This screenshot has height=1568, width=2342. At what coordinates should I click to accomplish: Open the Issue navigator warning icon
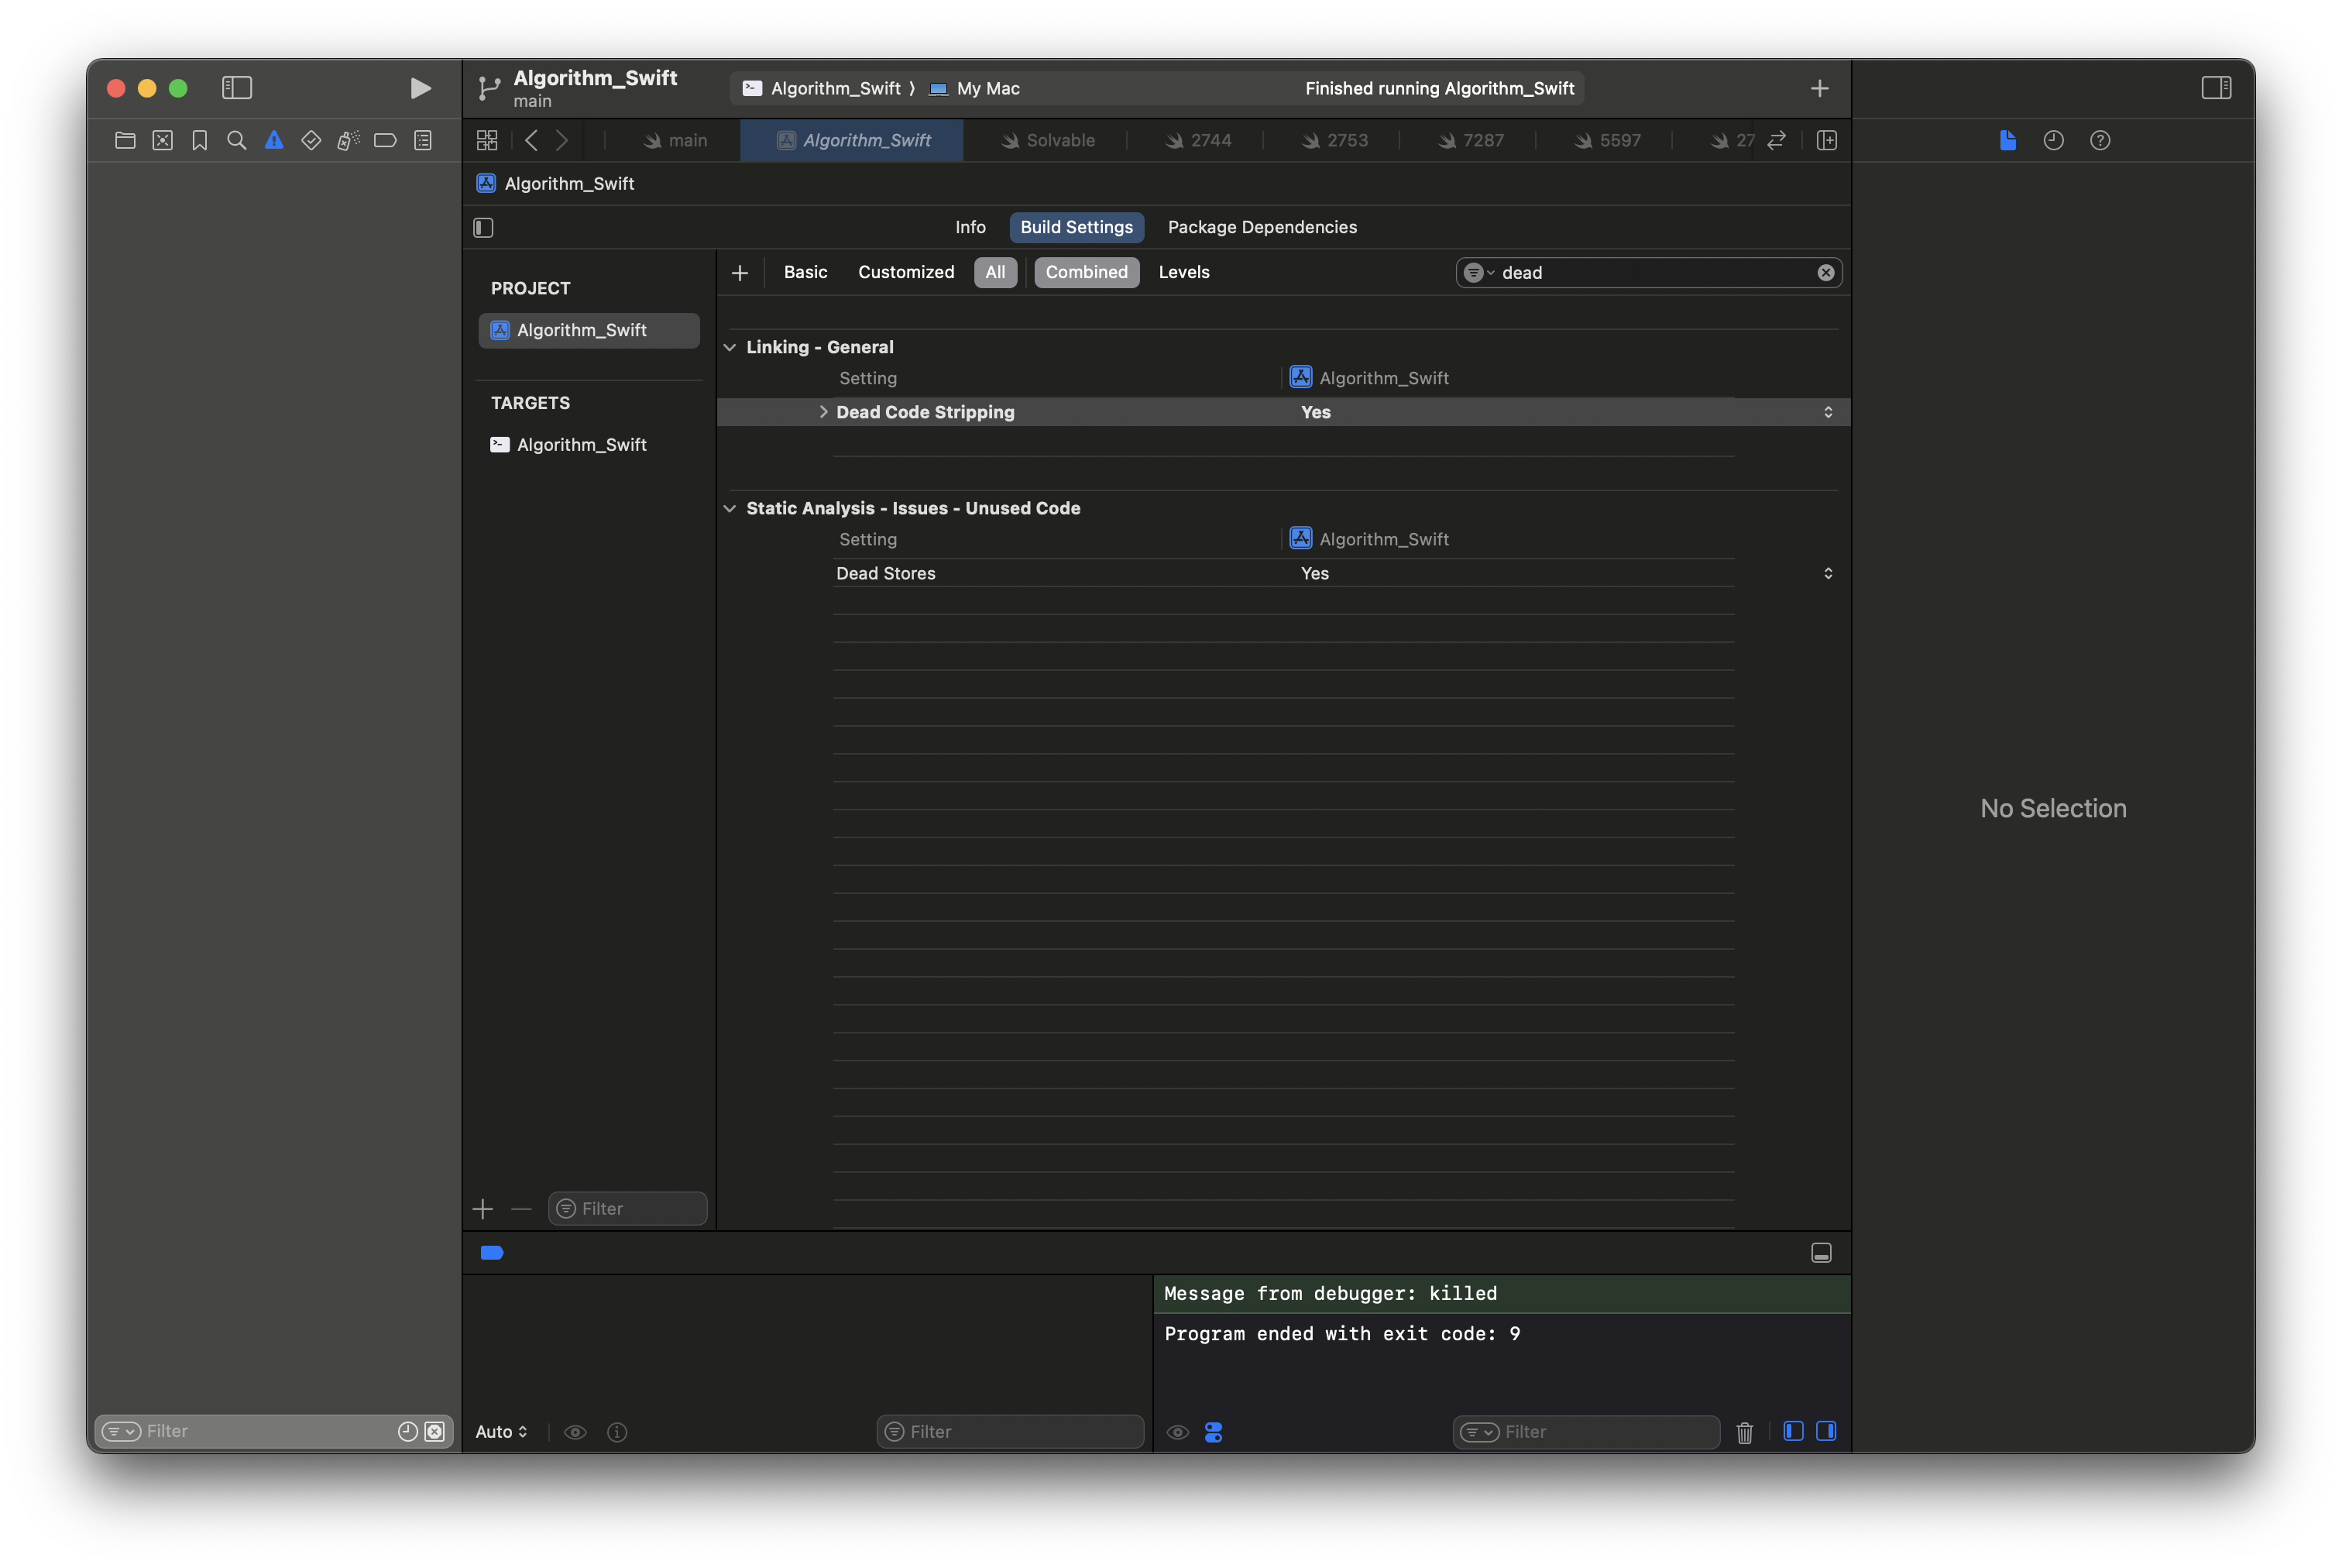coord(274,141)
